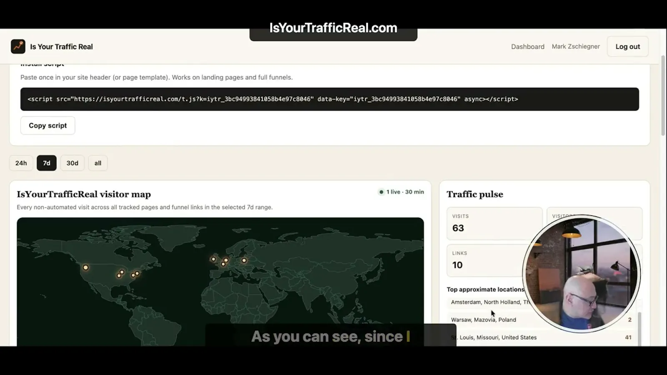Click the page's vertical scrollbar
667x375 pixels.
pos(663,96)
